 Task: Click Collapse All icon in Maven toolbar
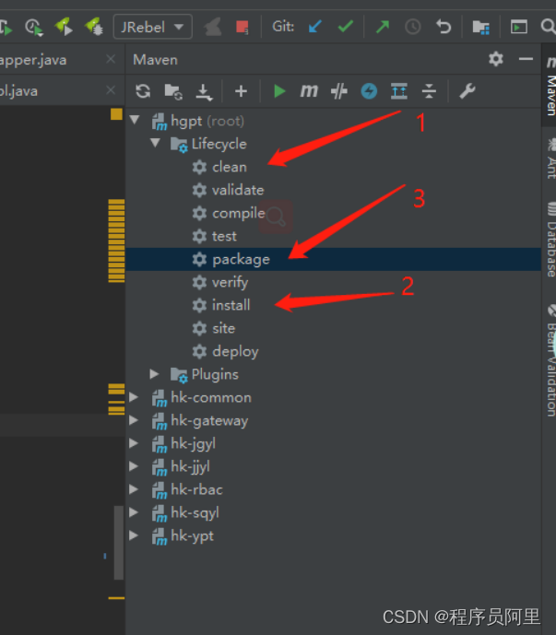(x=429, y=91)
